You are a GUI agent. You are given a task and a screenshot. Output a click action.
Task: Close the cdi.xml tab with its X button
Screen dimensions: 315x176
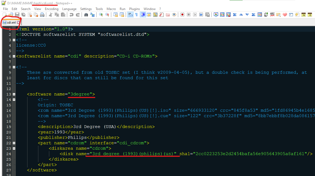point(18,23)
